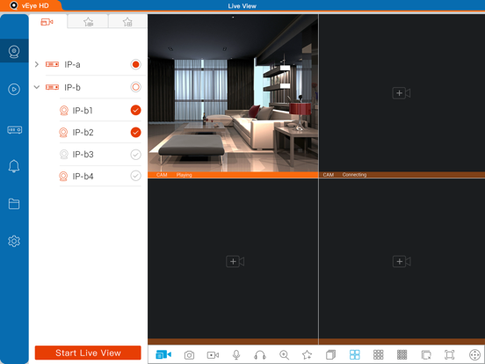Open alarm notifications bell in sidebar

point(14,166)
